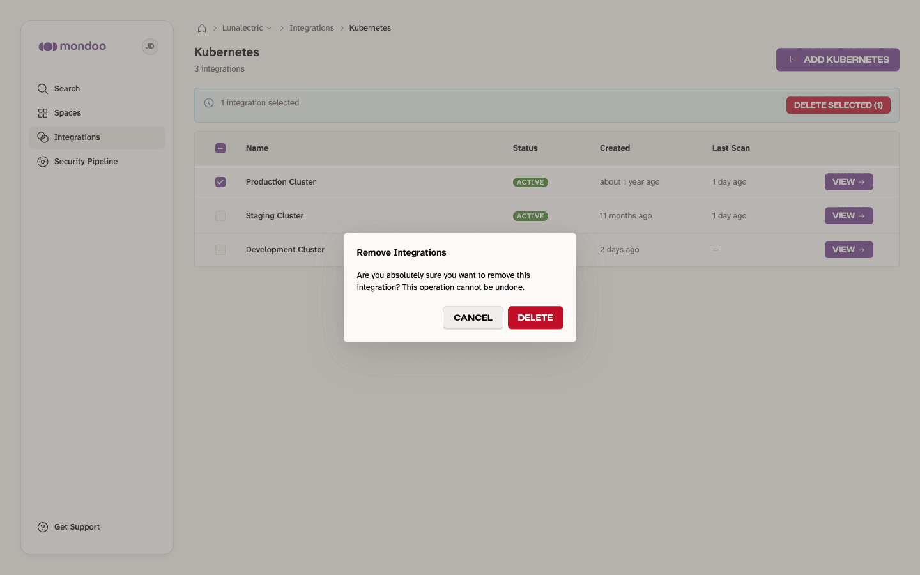
Task: Click the Security Pipeline icon
Action: tap(43, 162)
